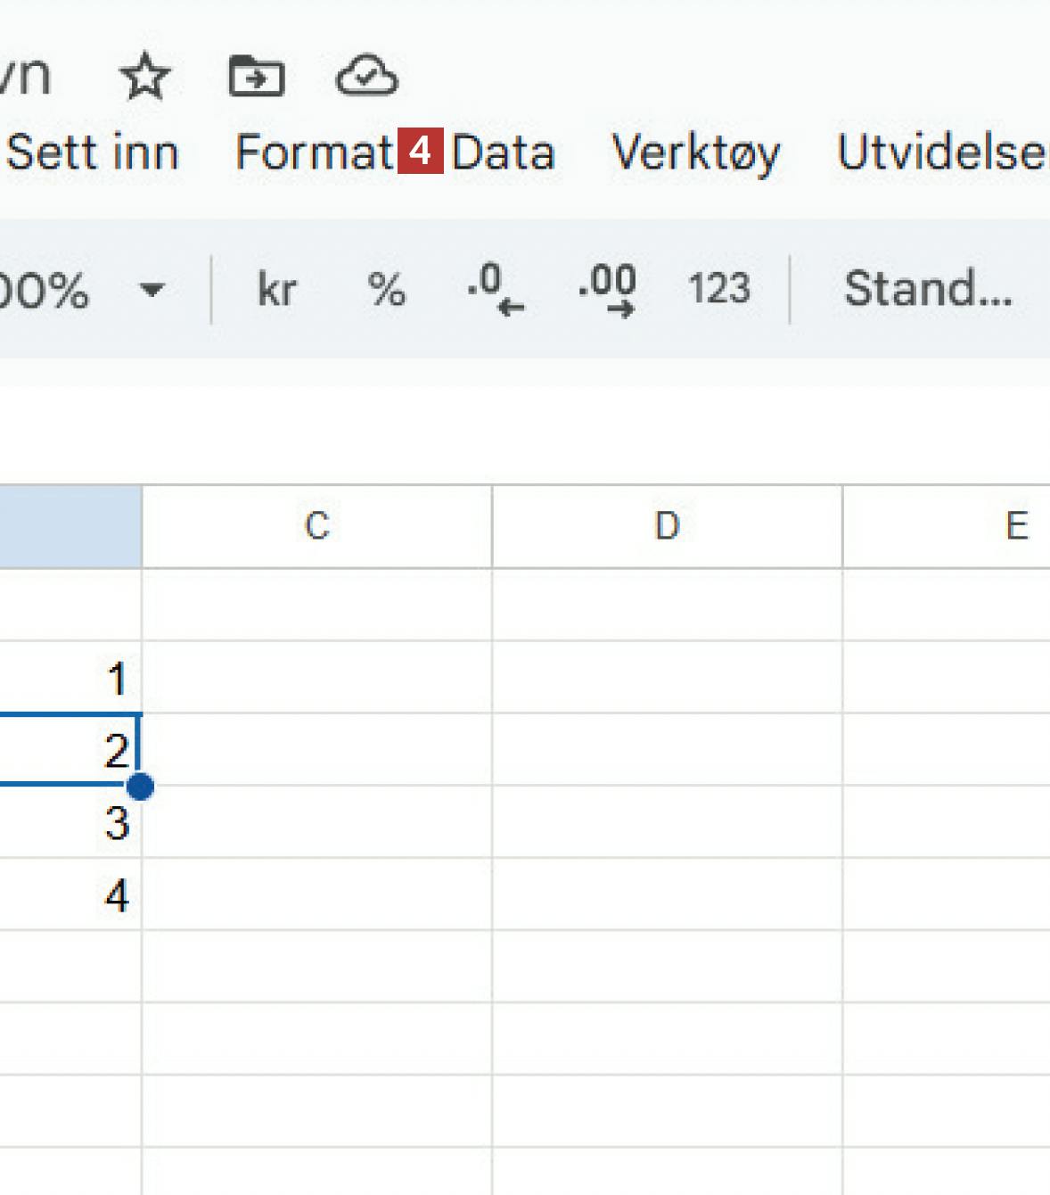Format as currency with kr button
Image resolution: width=1050 pixels, height=1195 pixels.
276,290
